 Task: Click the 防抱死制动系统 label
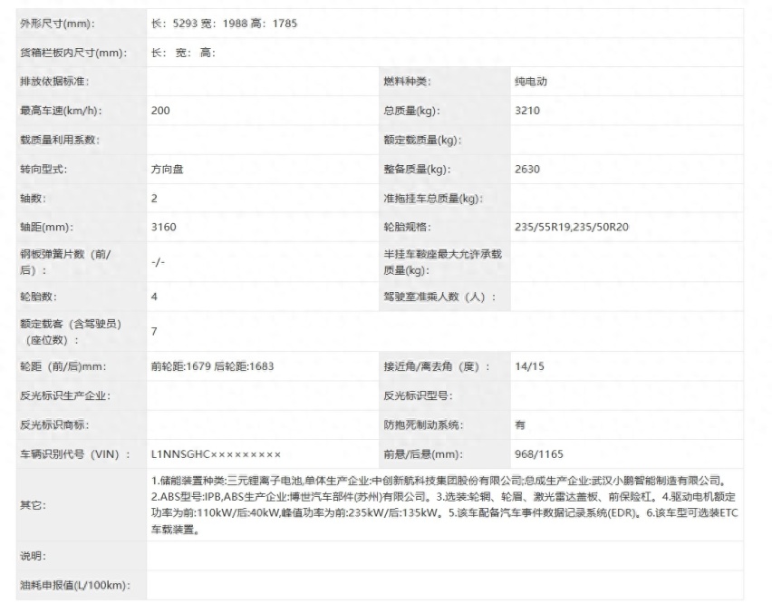click(x=423, y=424)
